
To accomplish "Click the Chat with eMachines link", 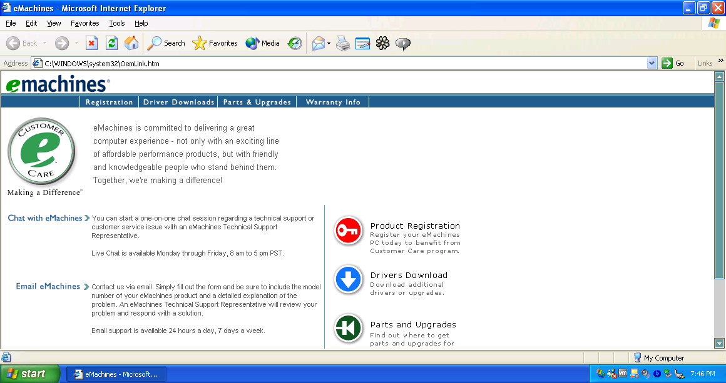I will tap(45, 218).
